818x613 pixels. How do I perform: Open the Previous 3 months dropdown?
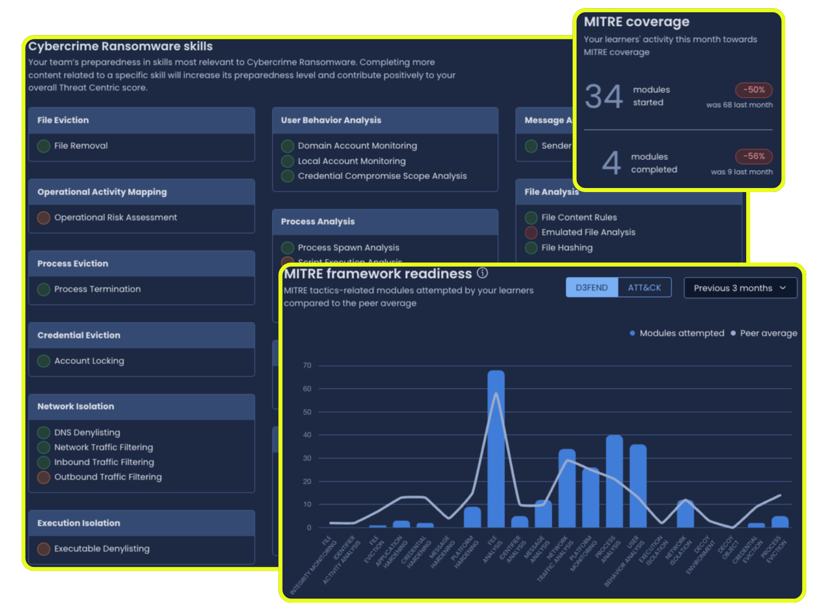click(x=740, y=288)
